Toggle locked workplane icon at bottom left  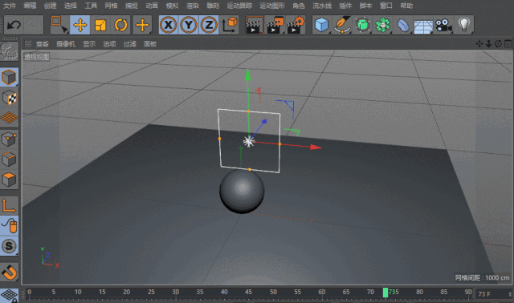[9, 296]
